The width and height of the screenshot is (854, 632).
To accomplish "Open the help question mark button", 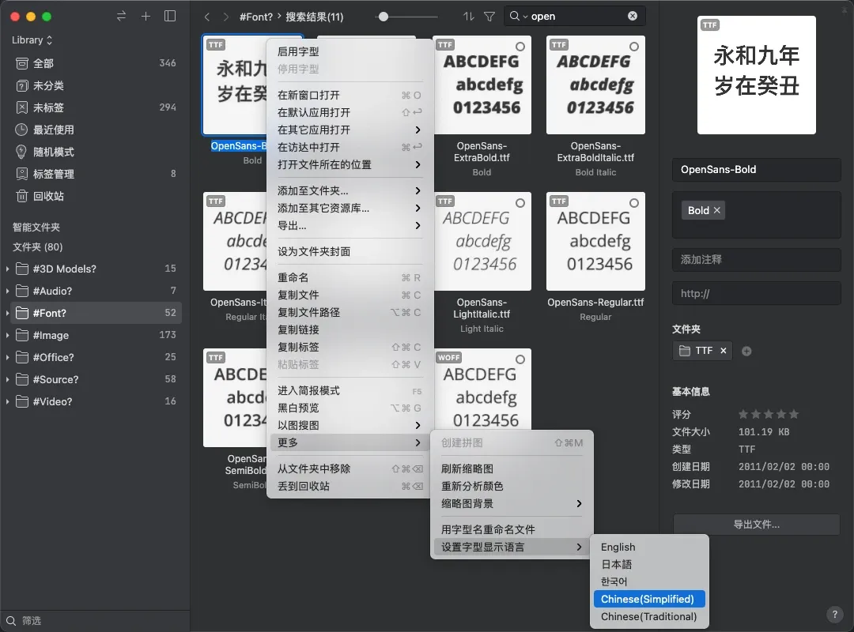I will tap(835, 615).
